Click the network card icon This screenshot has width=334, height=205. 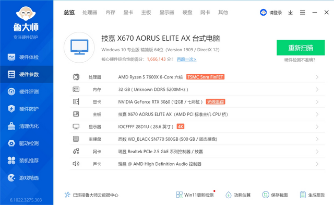click(x=76, y=152)
